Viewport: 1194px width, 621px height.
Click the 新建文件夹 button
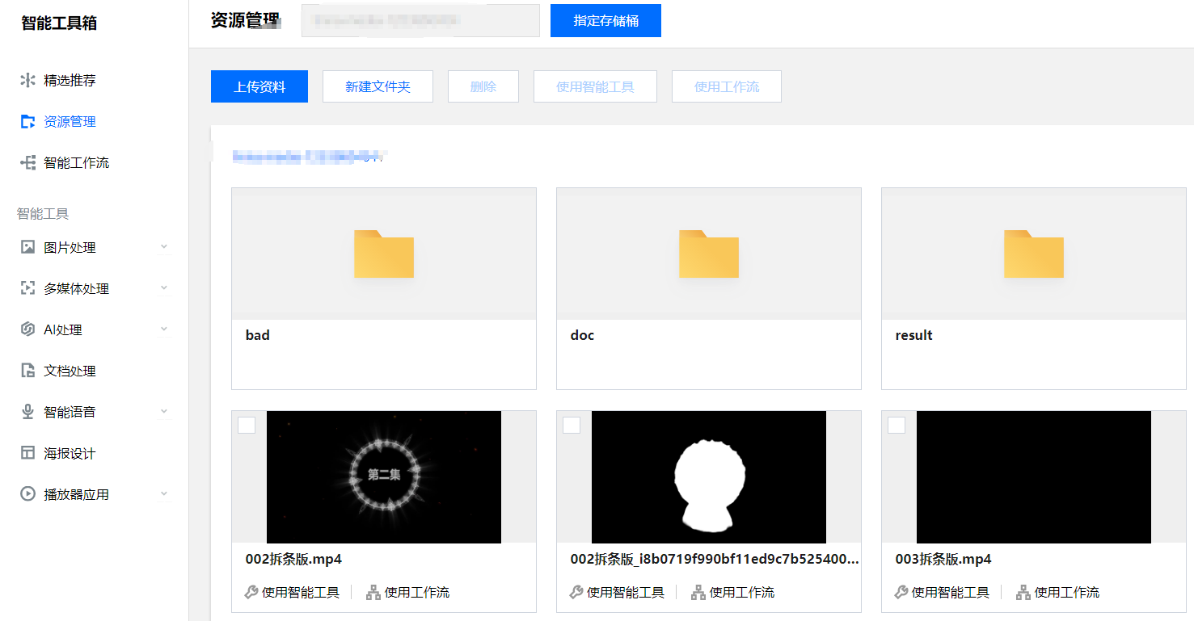[x=378, y=86]
